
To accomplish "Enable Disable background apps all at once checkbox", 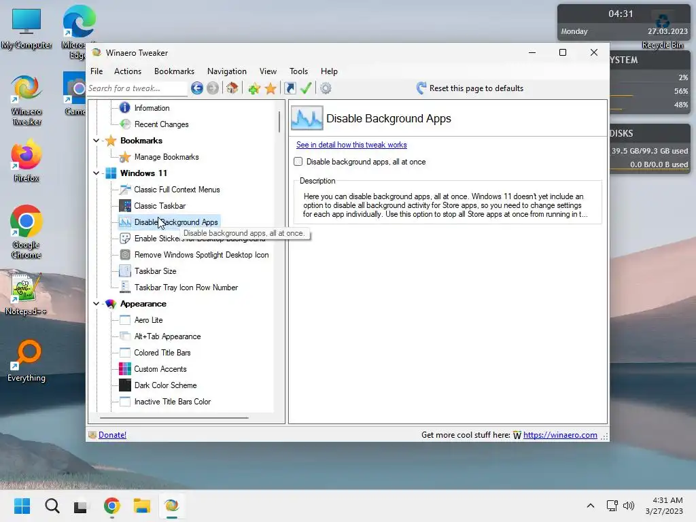I will point(298,162).
